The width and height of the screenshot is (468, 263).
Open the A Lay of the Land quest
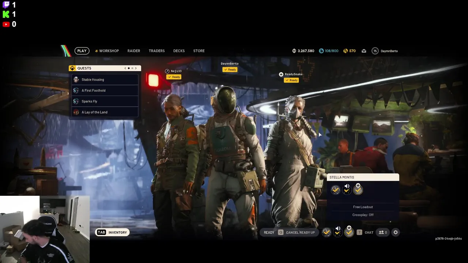point(105,112)
